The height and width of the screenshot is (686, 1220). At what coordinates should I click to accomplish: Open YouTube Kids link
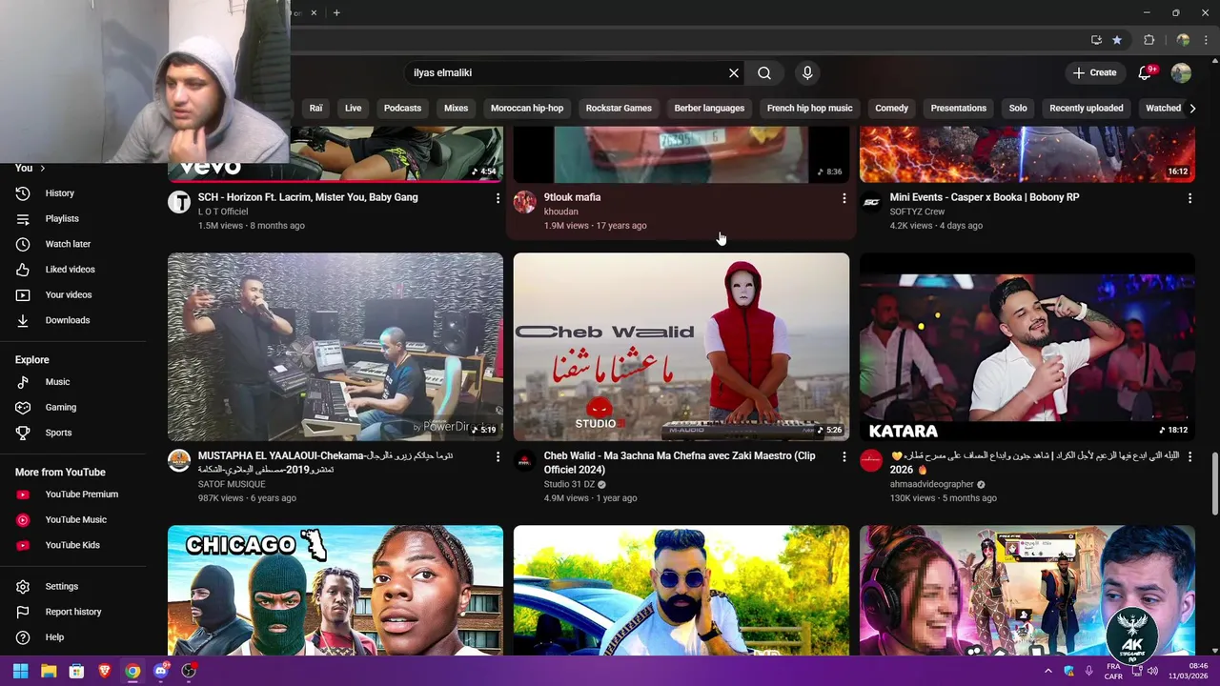pos(72,545)
